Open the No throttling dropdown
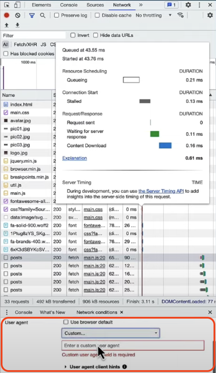Image resolution: width=216 pixels, height=373 pixels. pyautogui.click(x=154, y=15)
